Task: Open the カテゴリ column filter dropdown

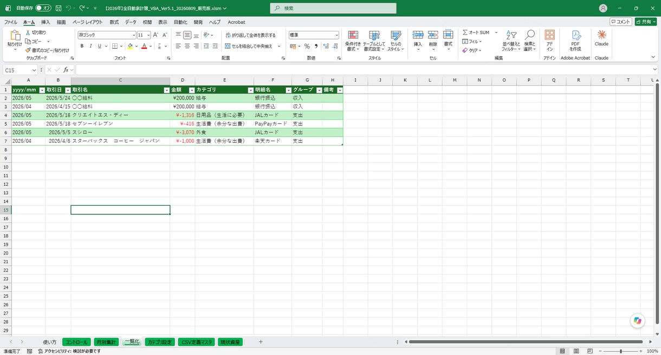Action: (250, 90)
